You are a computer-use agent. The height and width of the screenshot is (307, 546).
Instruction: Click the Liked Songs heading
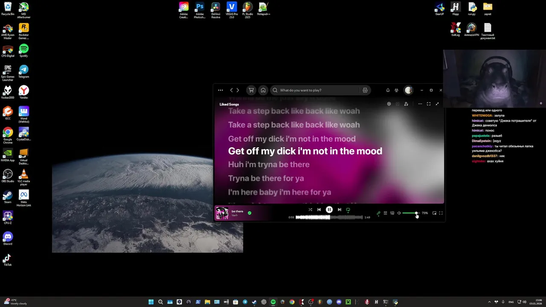tap(229, 104)
